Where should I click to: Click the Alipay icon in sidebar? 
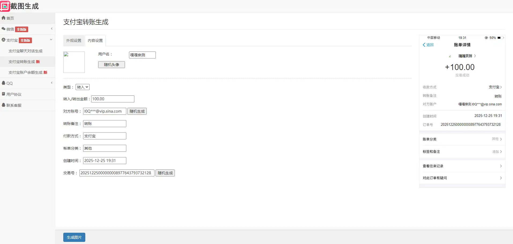[x=3, y=40]
